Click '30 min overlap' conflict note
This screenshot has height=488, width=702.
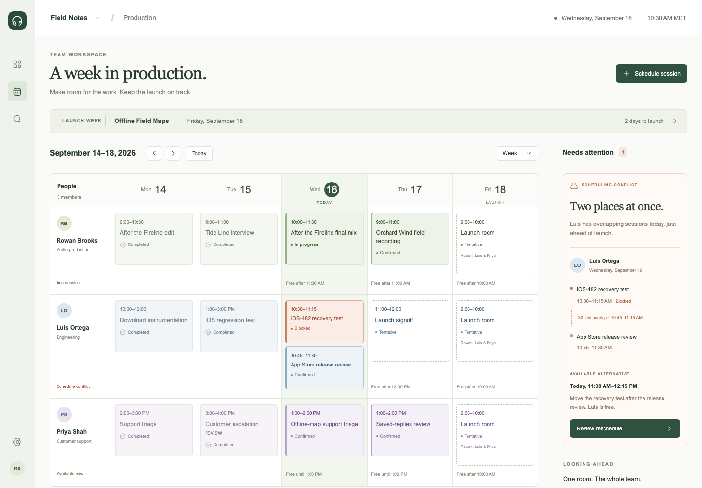610,318
